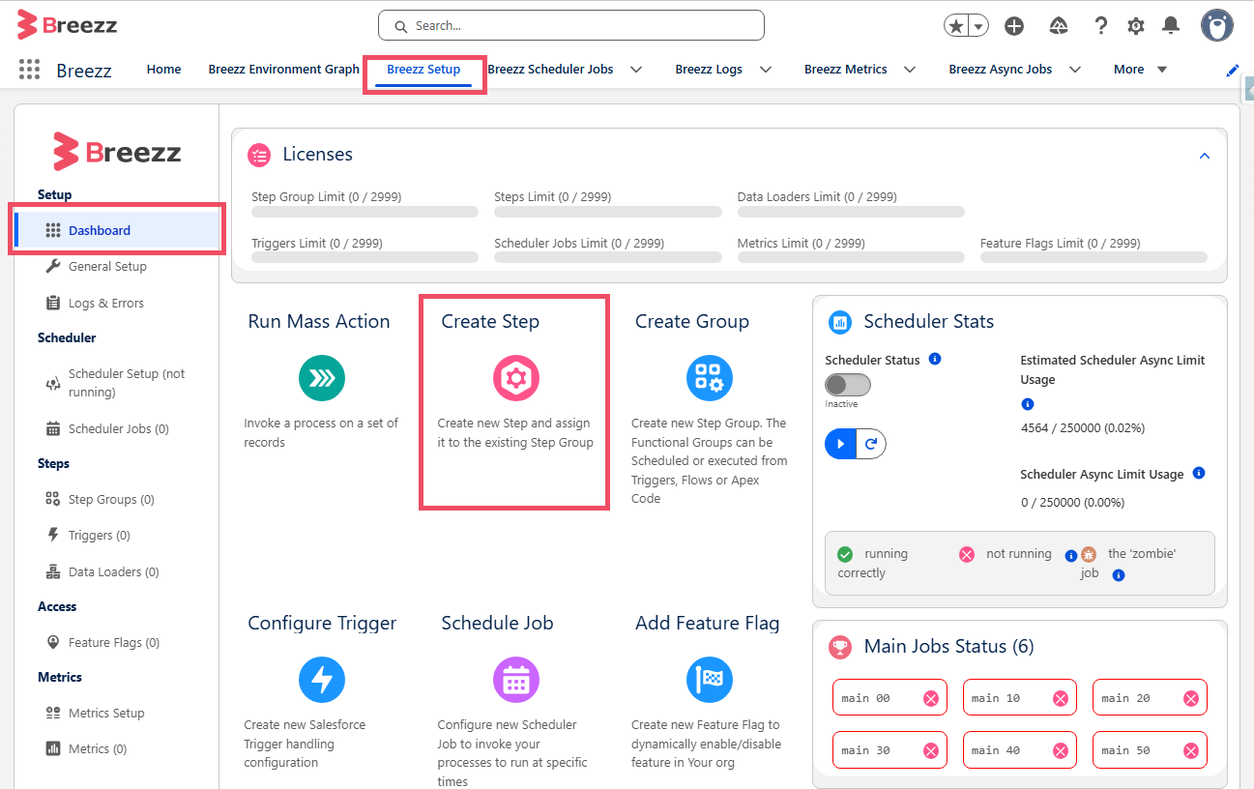Toggle the Scheduler Status switch
This screenshot has height=789, width=1254.
click(848, 385)
